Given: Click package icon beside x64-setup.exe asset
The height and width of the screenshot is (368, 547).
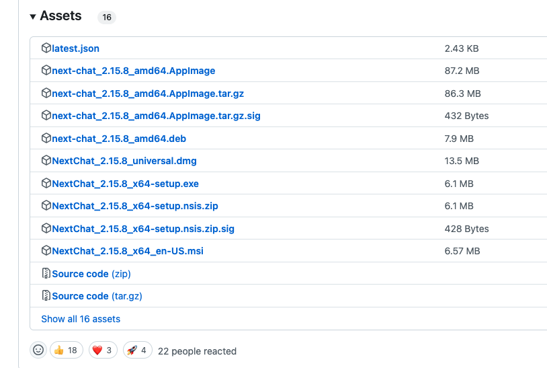Looking at the screenshot, I should click(46, 183).
